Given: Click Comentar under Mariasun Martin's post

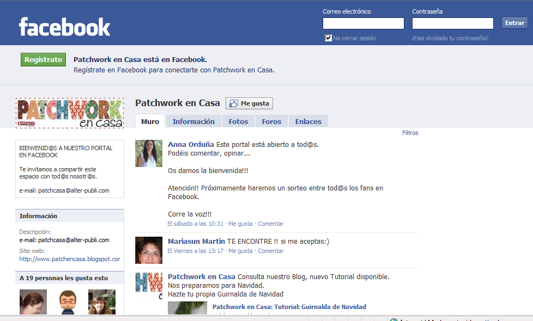Looking at the screenshot, I should (270, 251).
